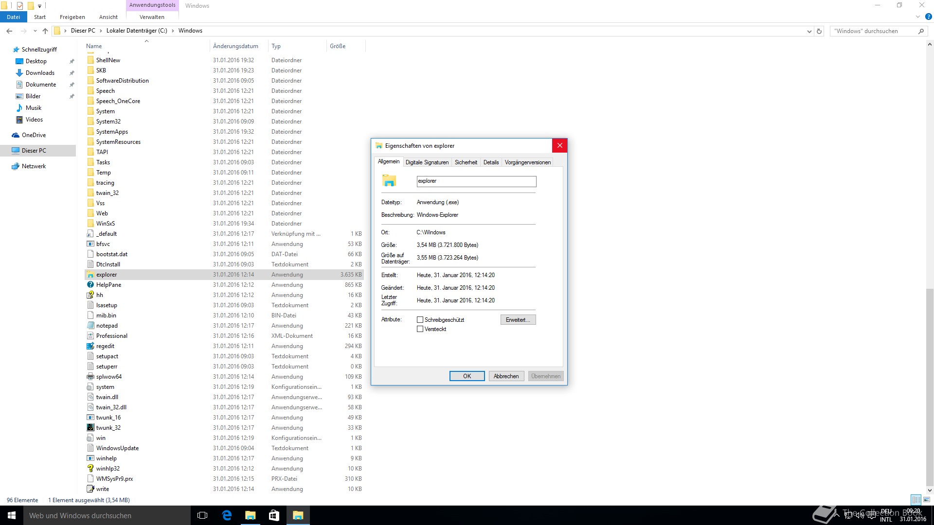Click the write application icon
Image resolution: width=934 pixels, height=525 pixels.
tap(90, 489)
